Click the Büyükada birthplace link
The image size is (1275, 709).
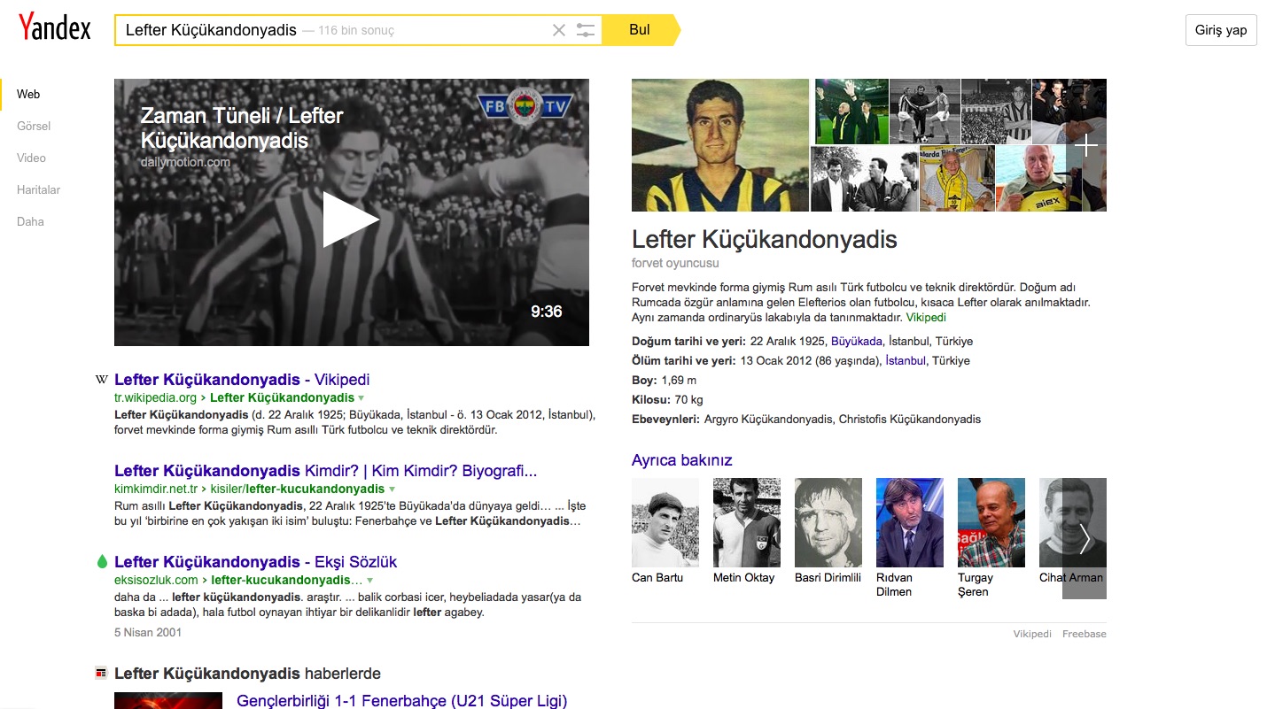(x=857, y=342)
